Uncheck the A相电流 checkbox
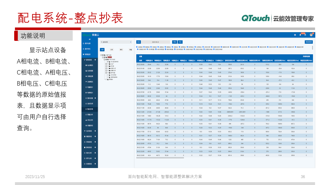 (x=137, y=47)
